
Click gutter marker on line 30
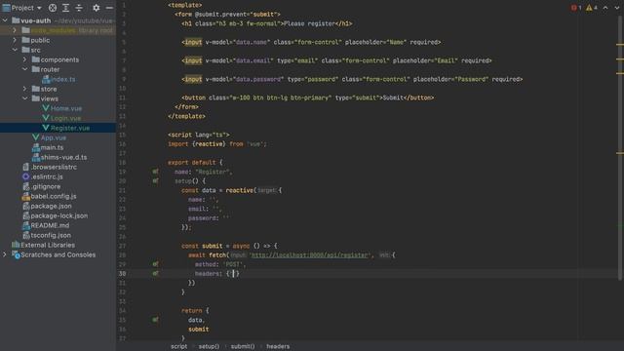click(155, 273)
